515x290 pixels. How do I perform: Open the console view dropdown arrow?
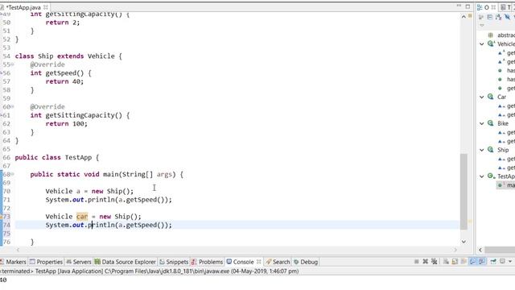510,262
